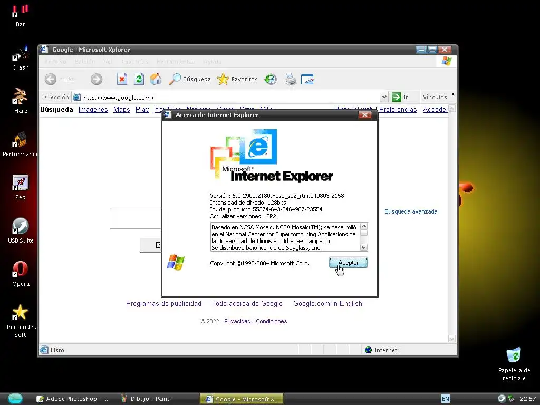Click the Aceptar button in the About dialog
Image resolution: width=540 pixels, height=405 pixels.
point(348,263)
